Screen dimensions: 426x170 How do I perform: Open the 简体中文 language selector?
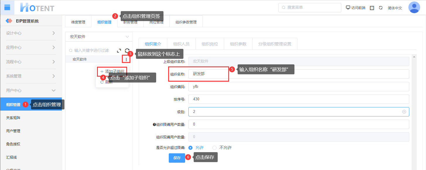pyautogui.click(x=395, y=8)
